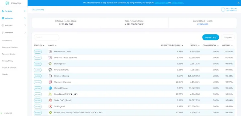The width and height of the screenshot is (241, 116).
Task: Sort table by EXPECTED RETURN column
Action: pos(172,45)
